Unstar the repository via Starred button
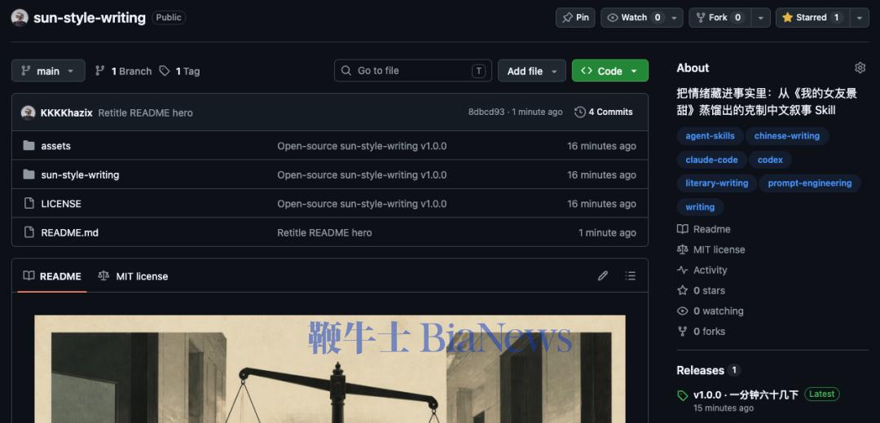This screenshot has height=423, width=880. point(812,17)
